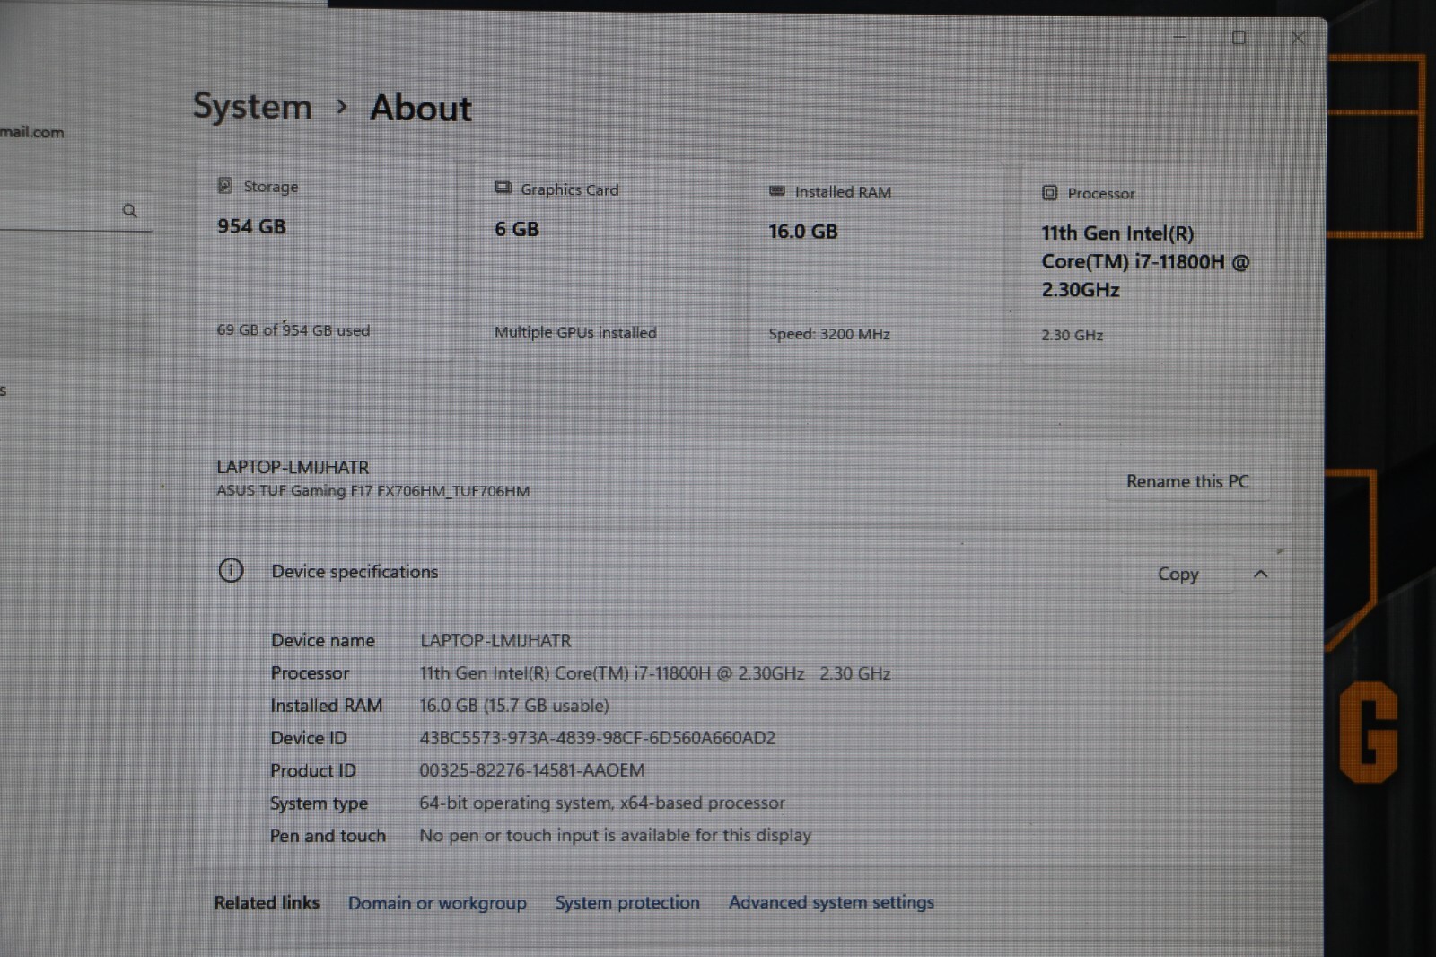Select text 'Speed: 3200 MHz'
The height and width of the screenshot is (957, 1436).
click(x=829, y=334)
